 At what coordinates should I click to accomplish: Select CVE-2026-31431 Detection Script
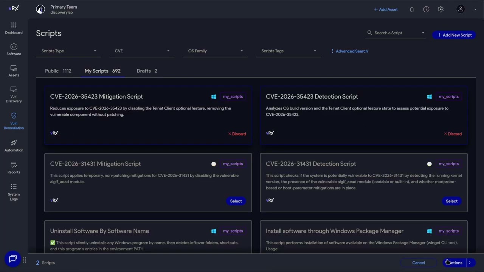tap(451, 201)
